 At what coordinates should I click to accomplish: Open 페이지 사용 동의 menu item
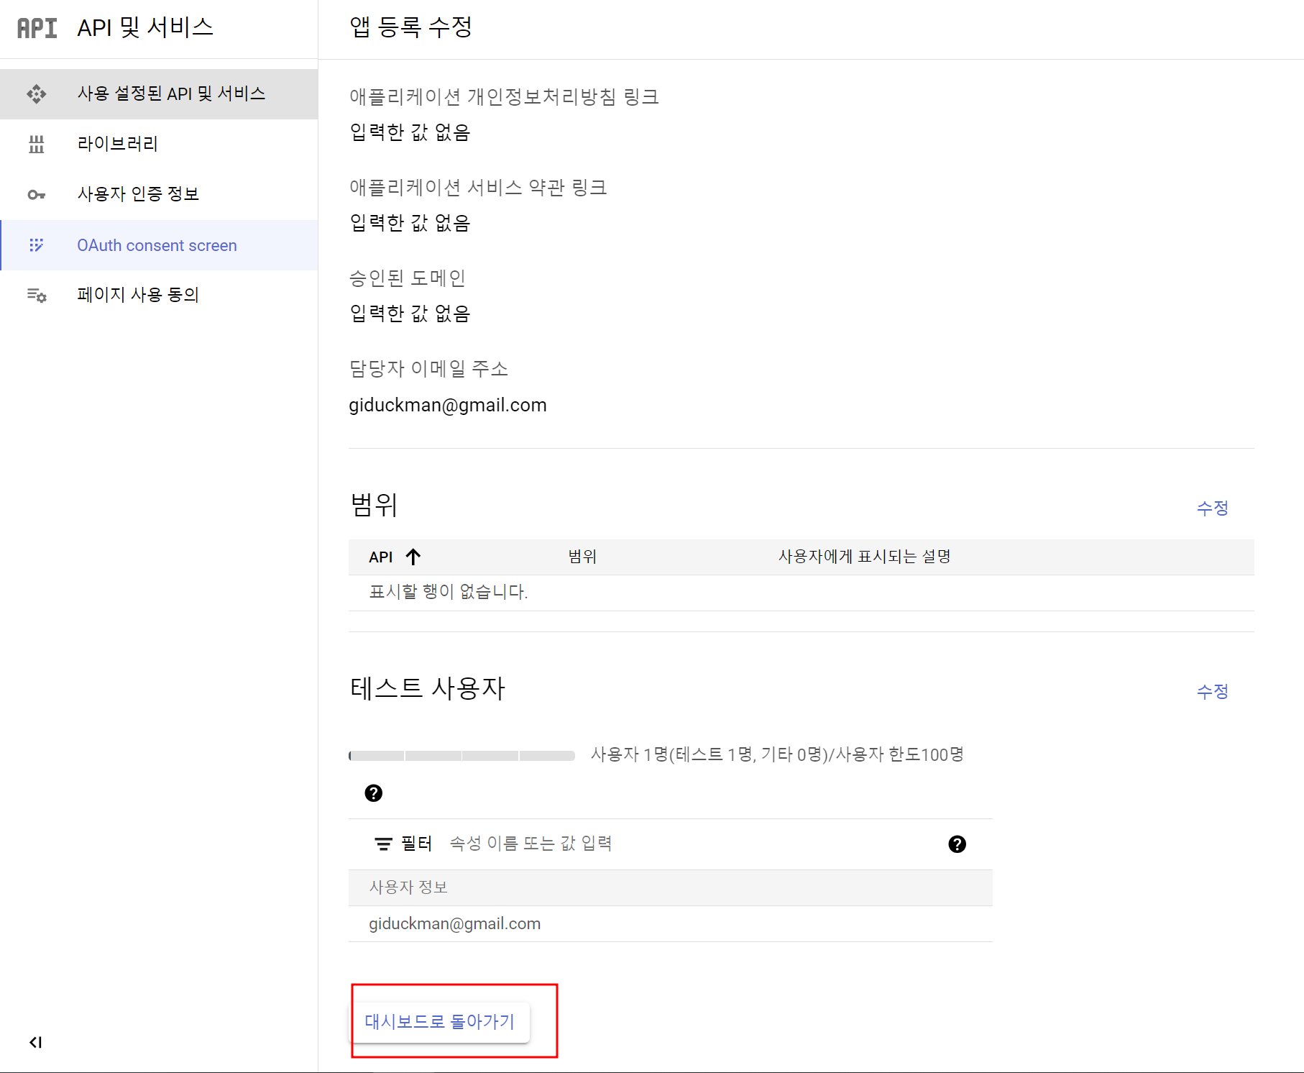(x=159, y=295)
